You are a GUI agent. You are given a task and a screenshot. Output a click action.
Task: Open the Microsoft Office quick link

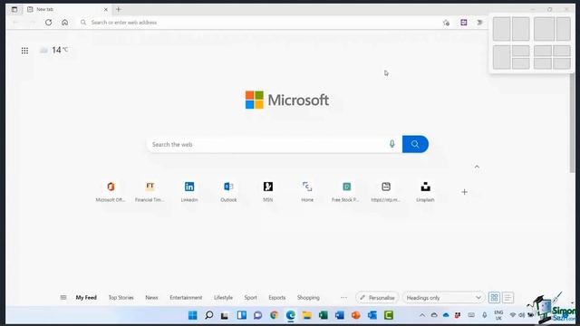[x=111, y=191]
